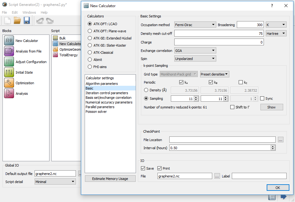Click the TotalEnergy script item icon
Viewport: 295px width, 202px height.
(x=55, y=55)
